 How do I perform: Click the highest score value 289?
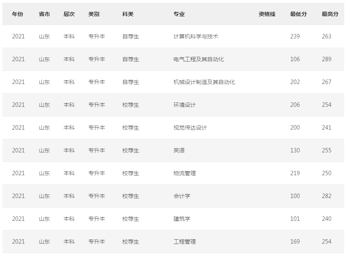coord(327,59)
